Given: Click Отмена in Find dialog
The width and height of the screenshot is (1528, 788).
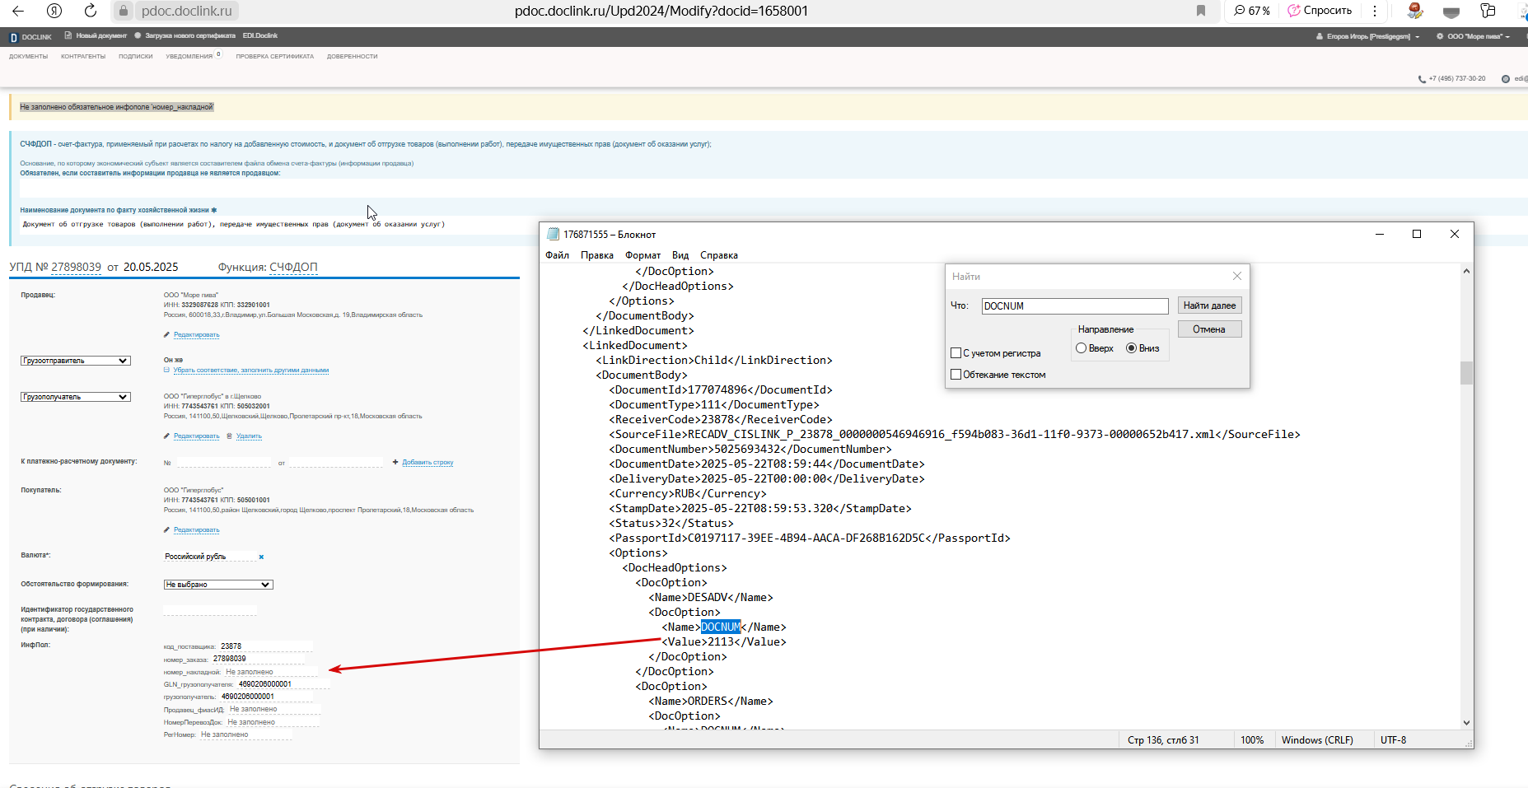Looking at the screenshot, I should coord(1209,329).
